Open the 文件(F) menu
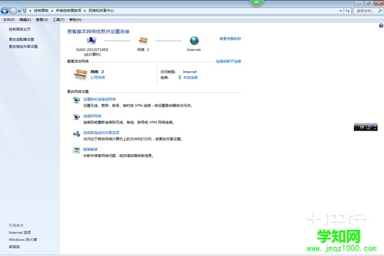Image resolution: width=384 pixels, height=256 pixels. tap(8, 20)
